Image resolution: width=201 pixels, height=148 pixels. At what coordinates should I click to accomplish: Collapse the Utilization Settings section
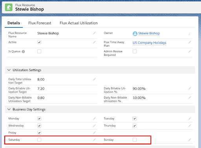click(9, 70)
